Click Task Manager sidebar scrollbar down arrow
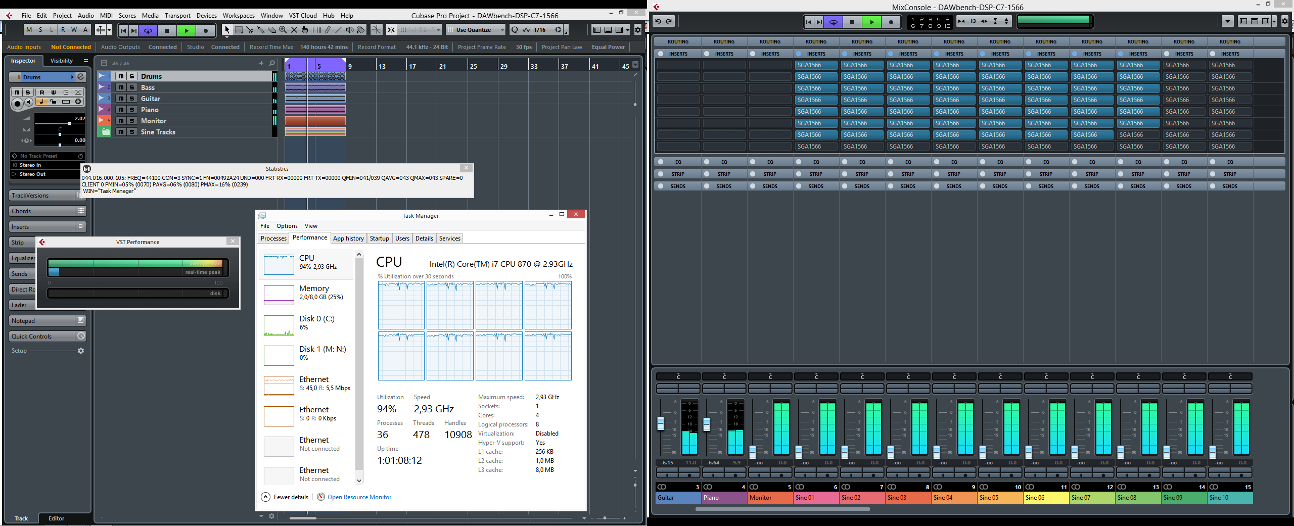The height and width of the screenshot is (526, 1294). click(x=359, y=481)
